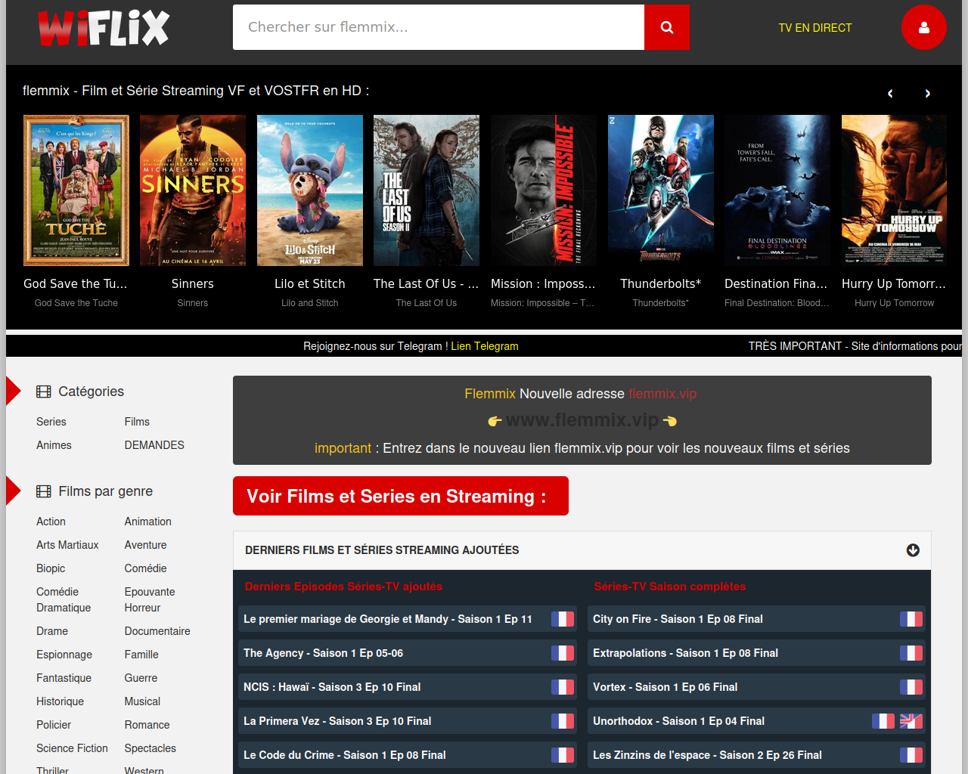The height and width of the screenshot is (774, 968).
Task: Open the Thunderbolts* poster
Action: [x=661, y=190]
